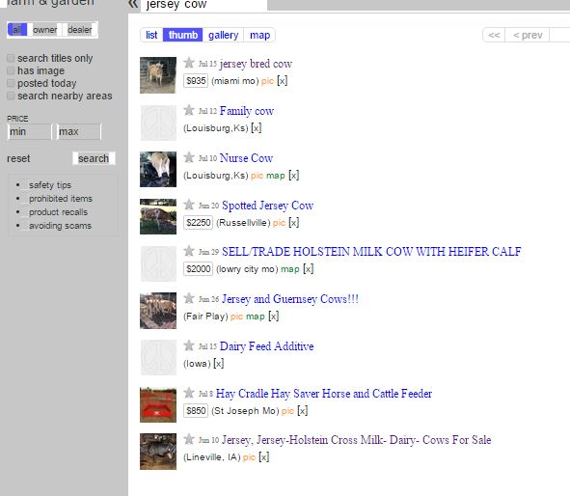
Task: Open the 'Family cow' listing title
Action: click(247, 111)
